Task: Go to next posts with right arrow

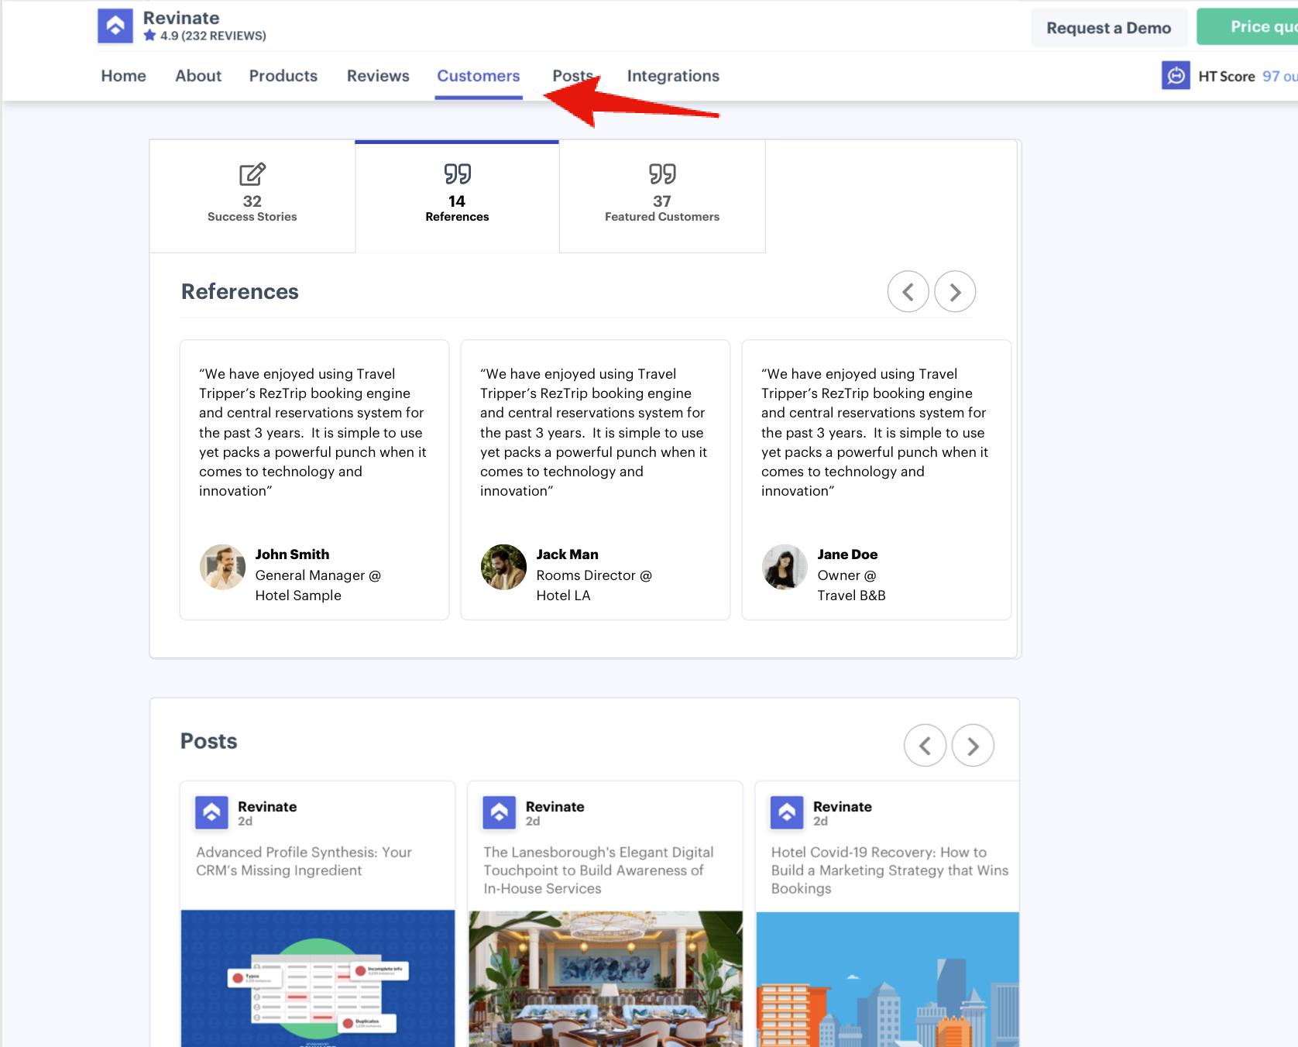Action: [973, 746]
